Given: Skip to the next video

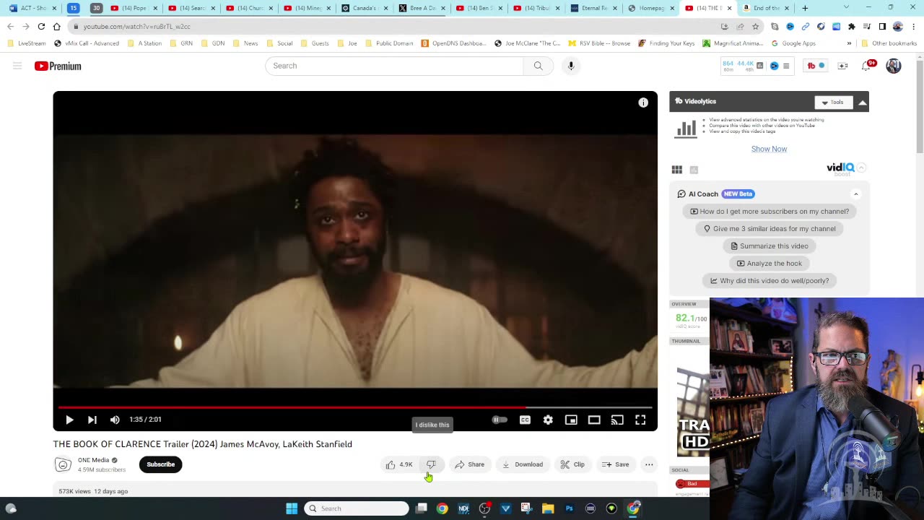Looking at the screenshot, I should click(92, 420).
